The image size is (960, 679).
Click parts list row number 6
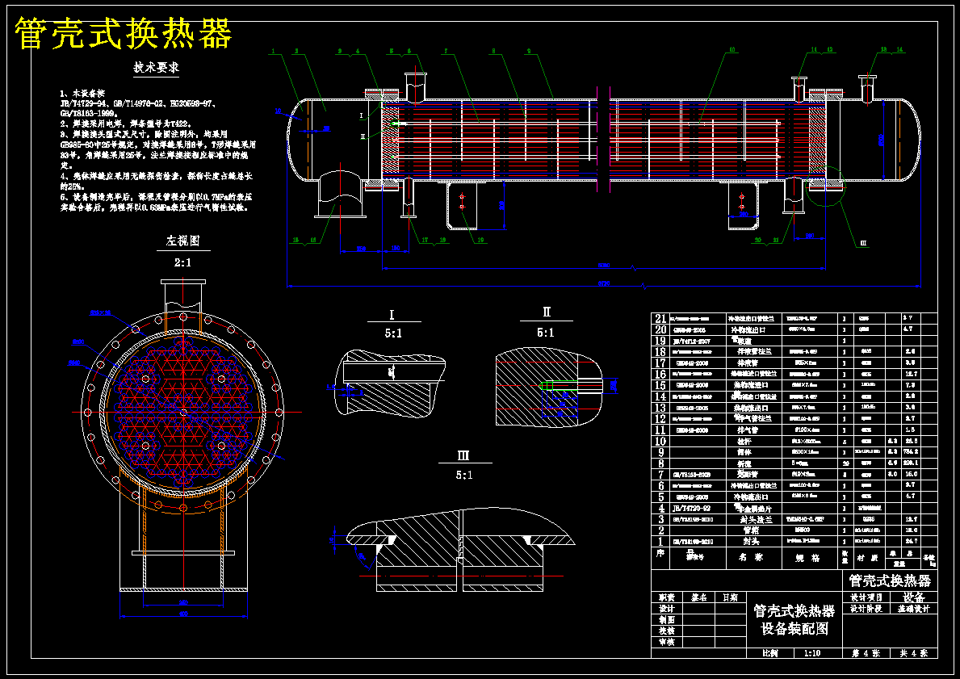point(660,486)
